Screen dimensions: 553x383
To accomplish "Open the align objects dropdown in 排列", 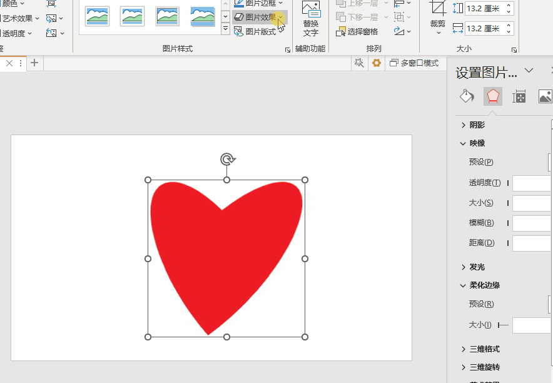I will pyautogui.click(x=402, y=4).
